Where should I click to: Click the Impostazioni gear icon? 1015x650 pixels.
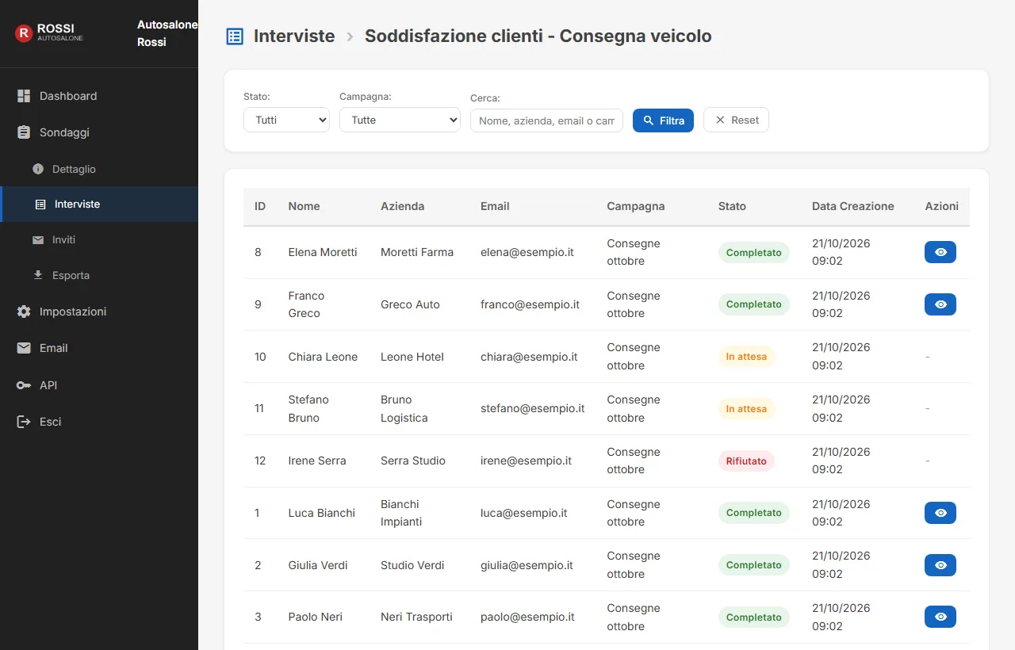point(24,312)
